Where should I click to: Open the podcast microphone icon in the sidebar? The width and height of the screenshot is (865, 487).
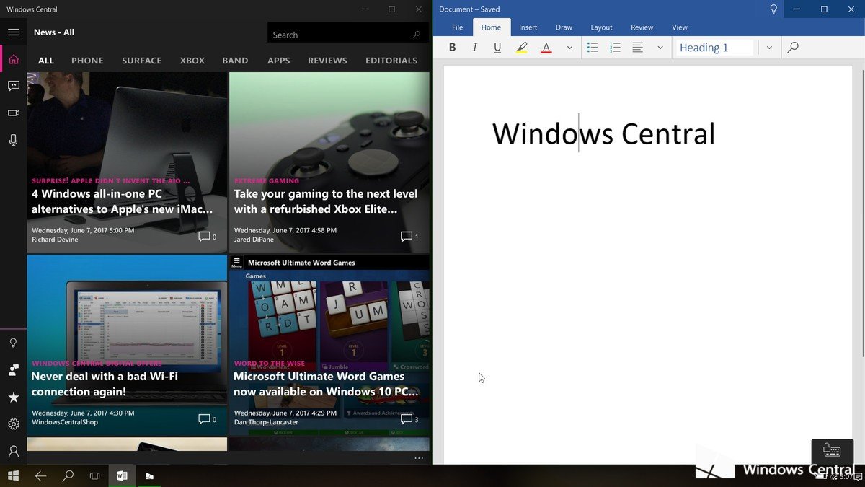(13, 140)
